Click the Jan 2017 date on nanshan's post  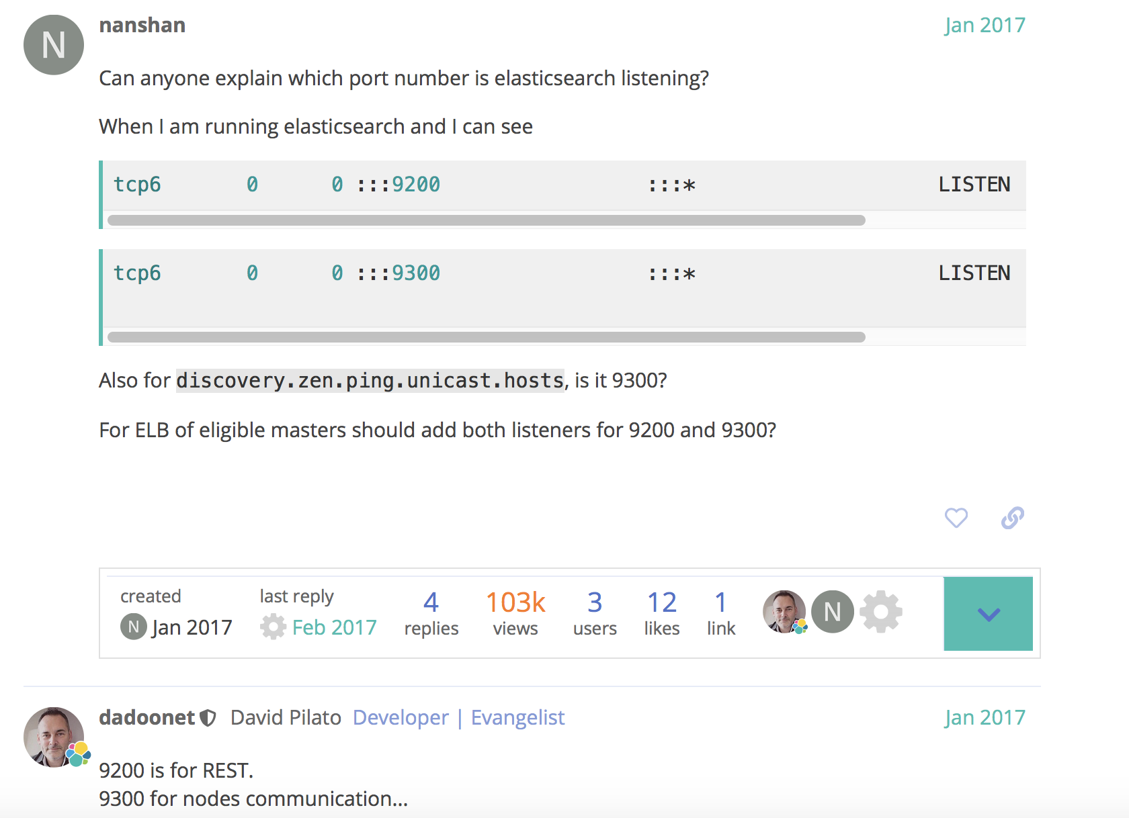pyautogui.click(x=985, y=25)
